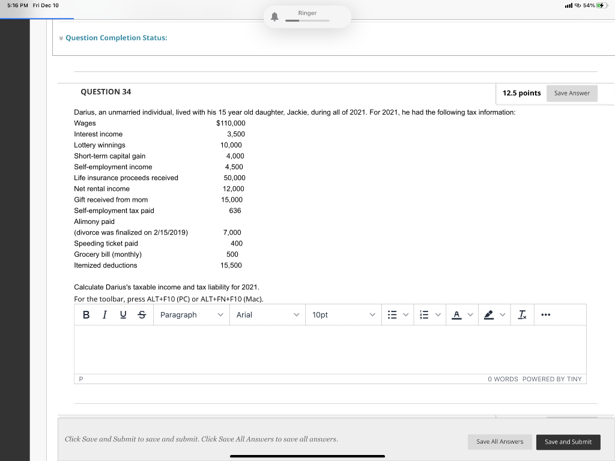Apply text color with the A icon

pos(456,315)
